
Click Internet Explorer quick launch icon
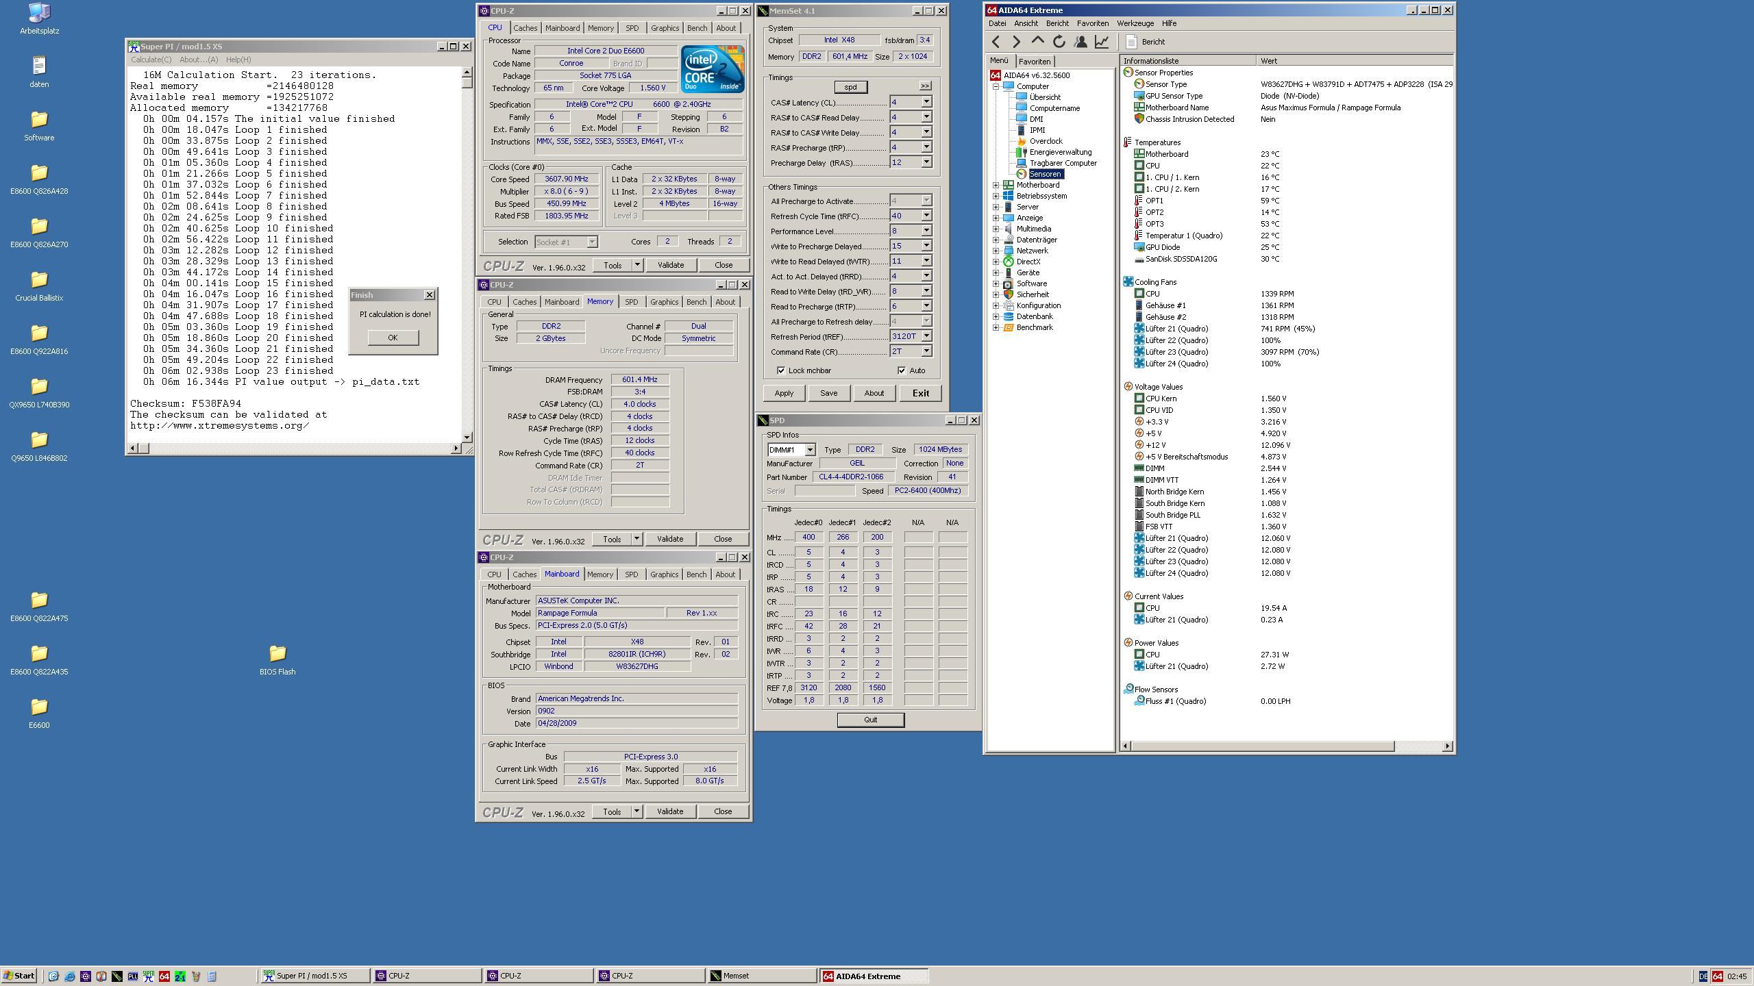pos(69,976)
